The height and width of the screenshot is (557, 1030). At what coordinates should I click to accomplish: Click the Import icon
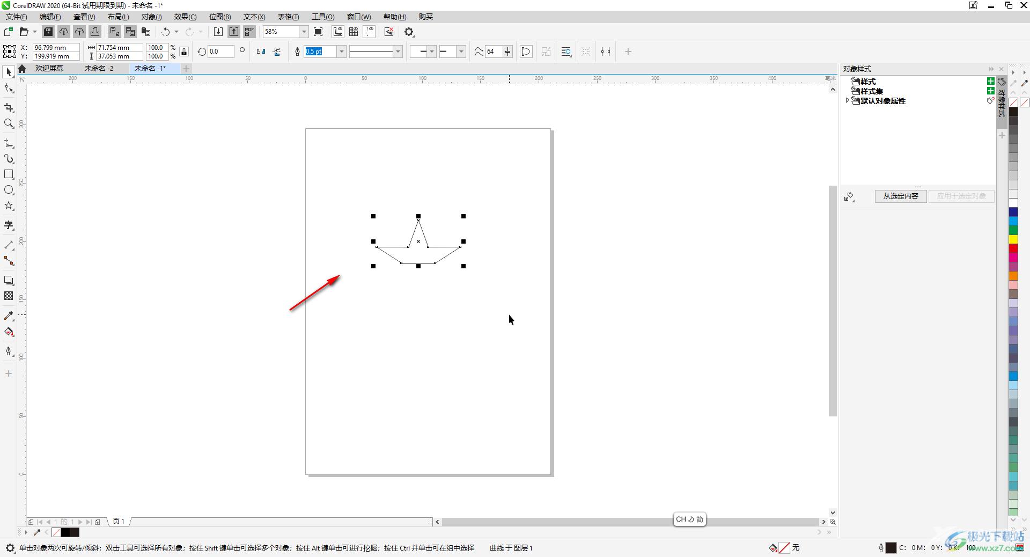(218, 32)
